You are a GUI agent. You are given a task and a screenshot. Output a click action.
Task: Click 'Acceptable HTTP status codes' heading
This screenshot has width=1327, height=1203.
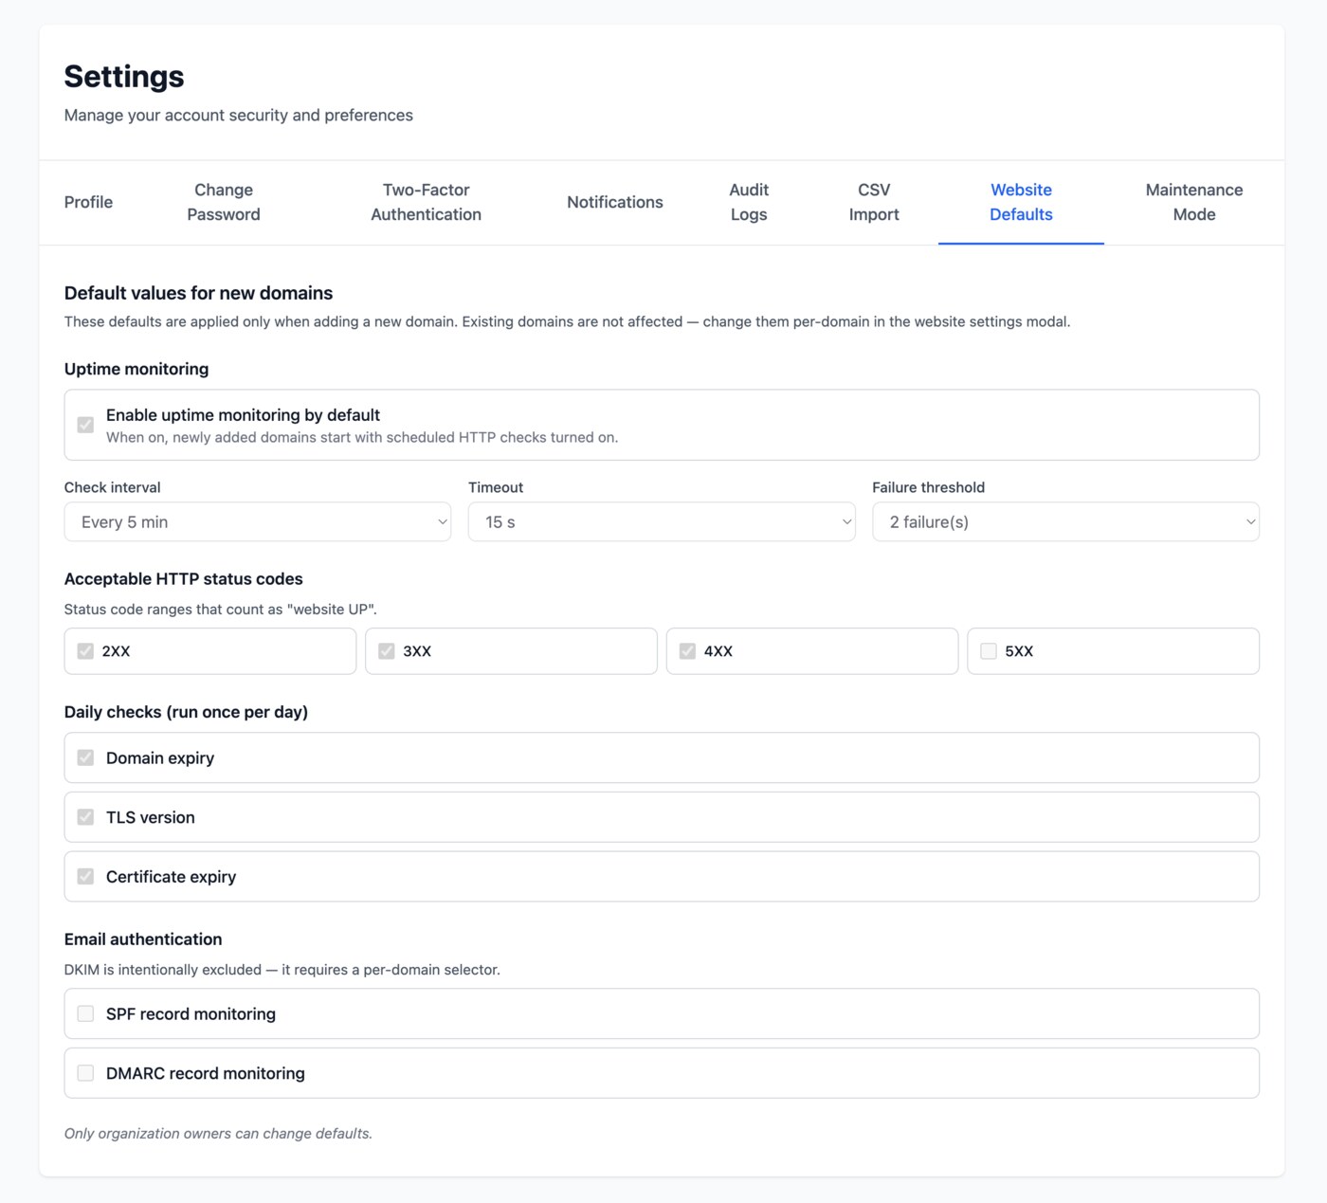click(x=184, y=579)
